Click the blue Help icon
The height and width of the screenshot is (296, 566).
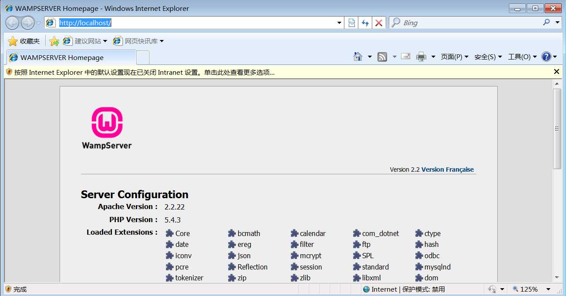pos(546,57)
